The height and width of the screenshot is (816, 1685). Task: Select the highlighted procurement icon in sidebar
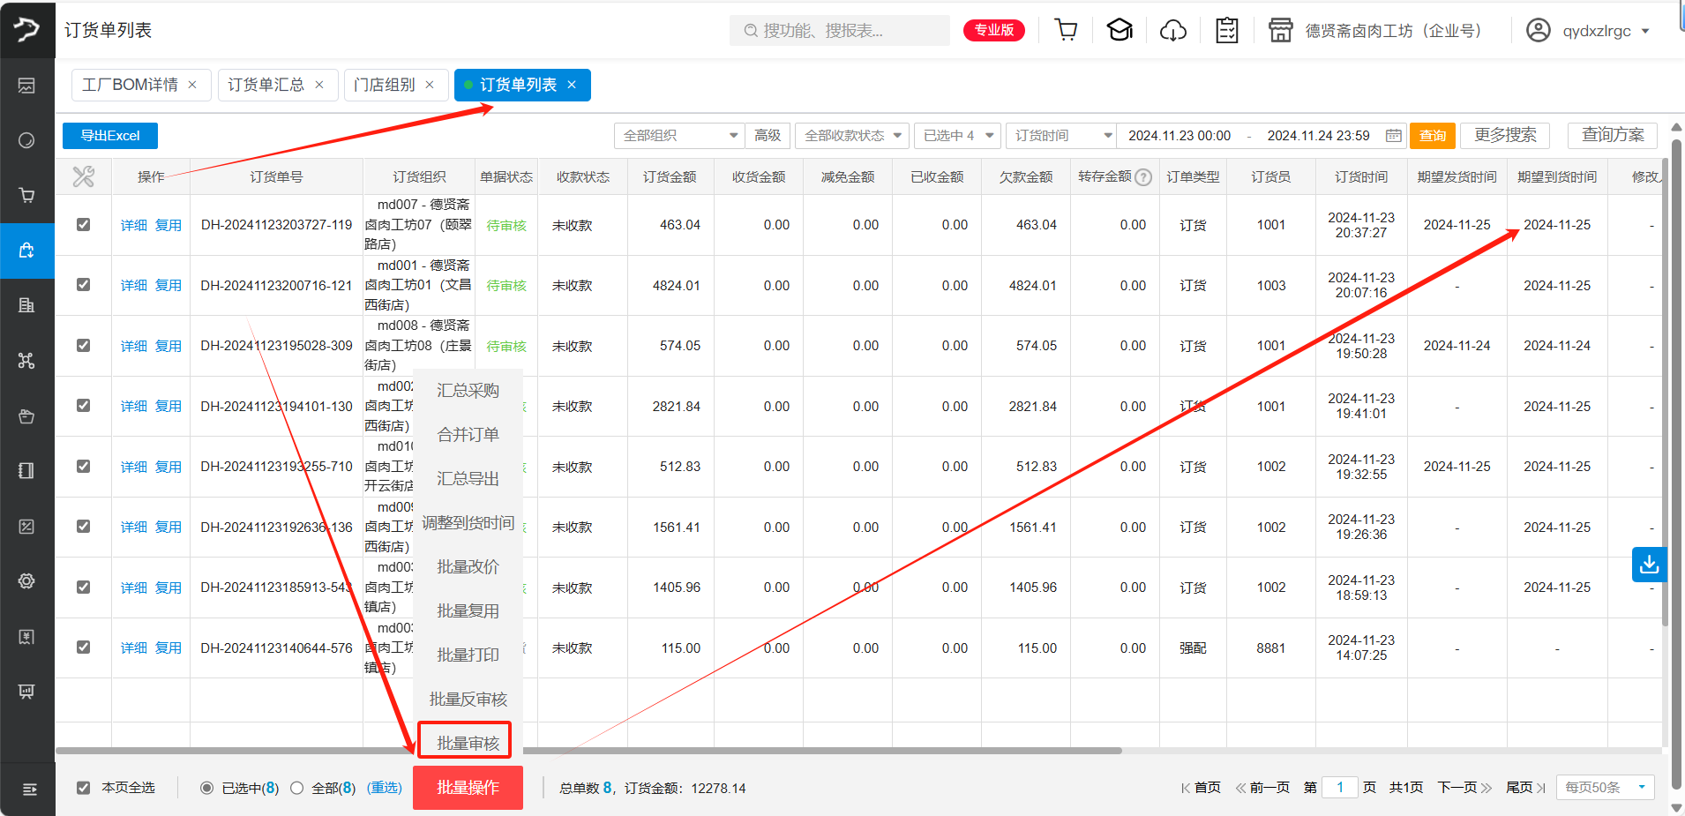point(26,251)
